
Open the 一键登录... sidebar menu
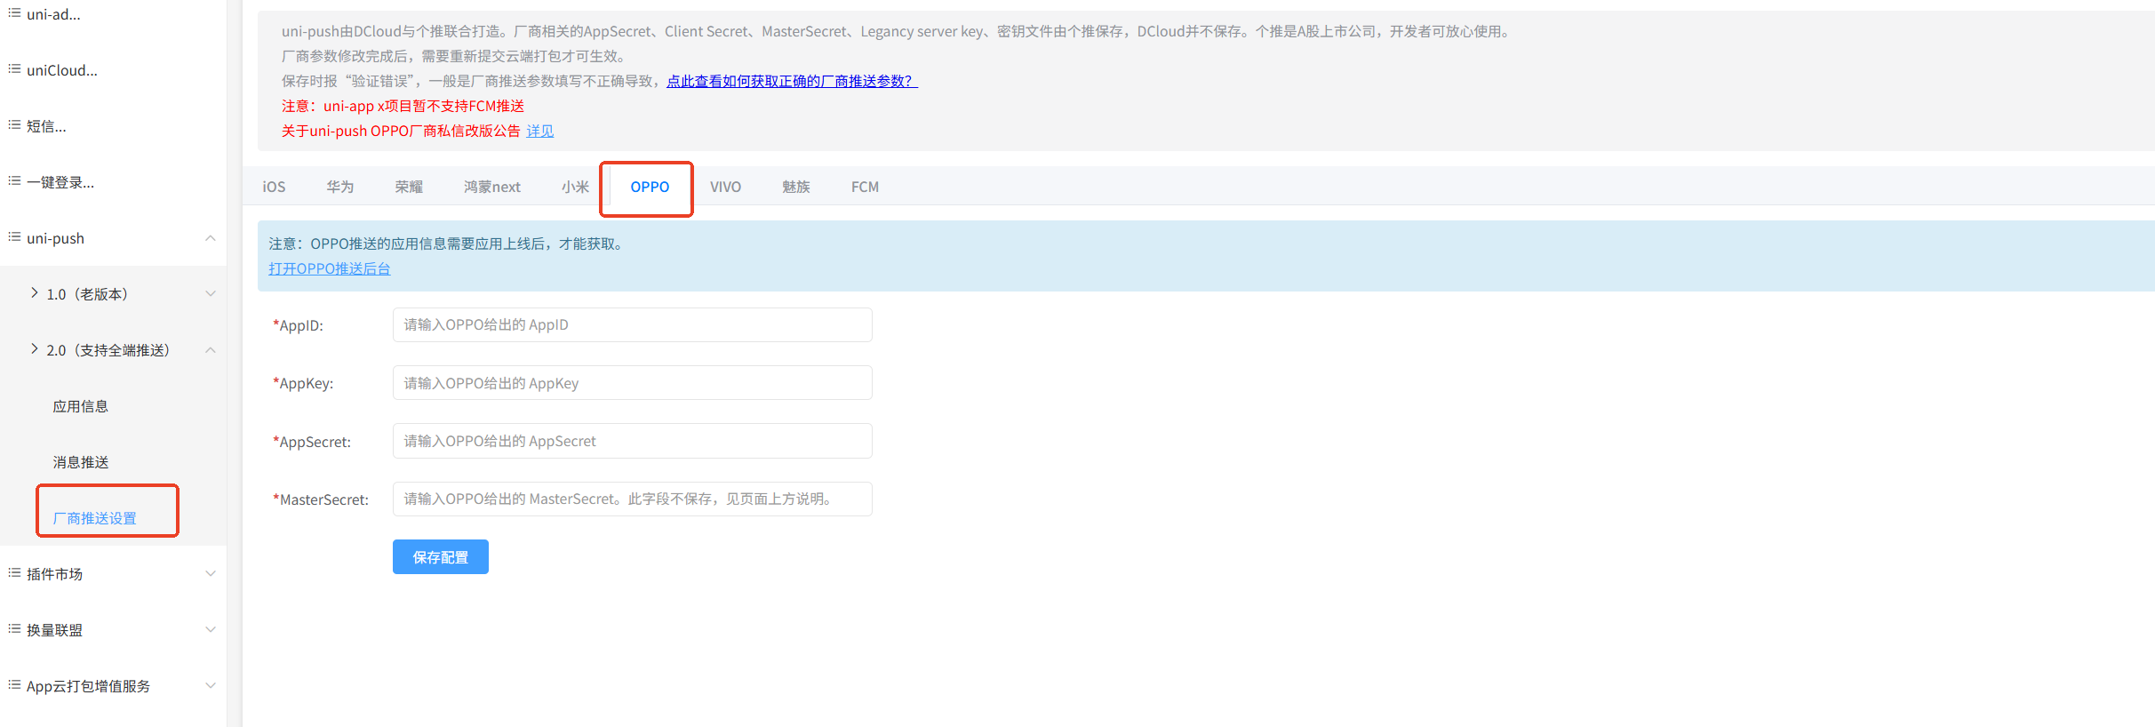click(x=60, y=182)
